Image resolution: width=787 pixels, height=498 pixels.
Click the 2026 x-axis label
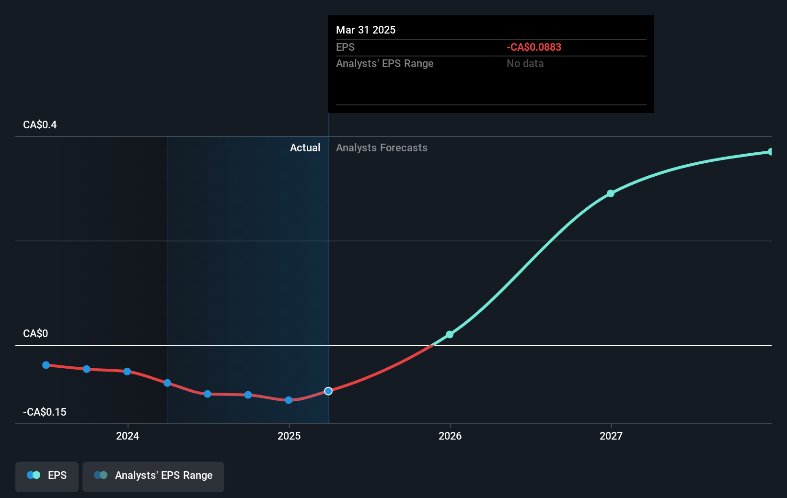[450, 436]
